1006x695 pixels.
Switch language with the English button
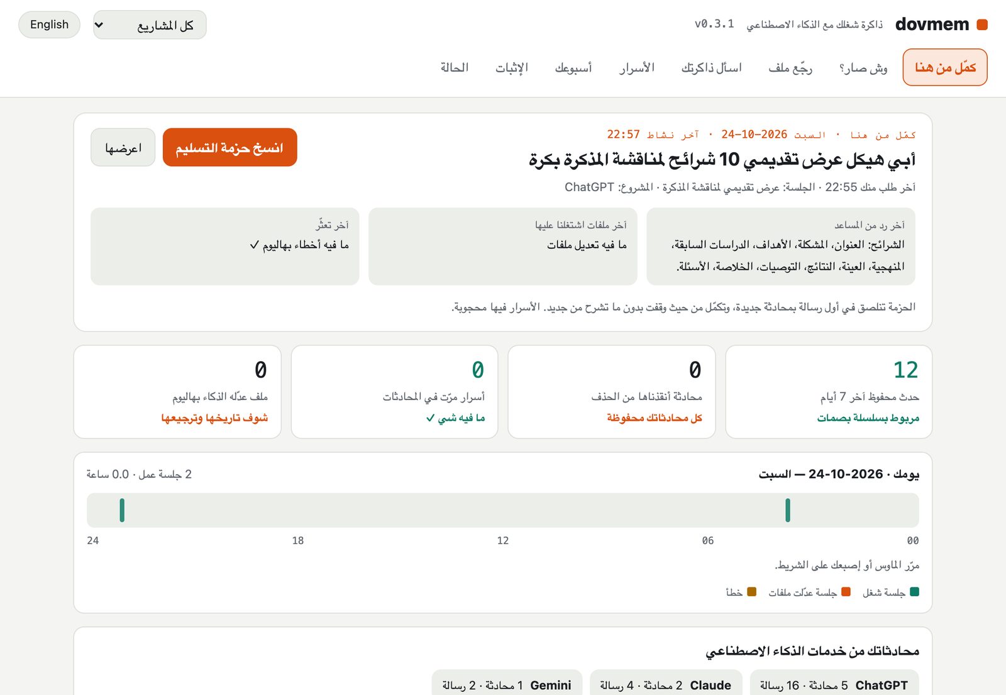[49, 25]
